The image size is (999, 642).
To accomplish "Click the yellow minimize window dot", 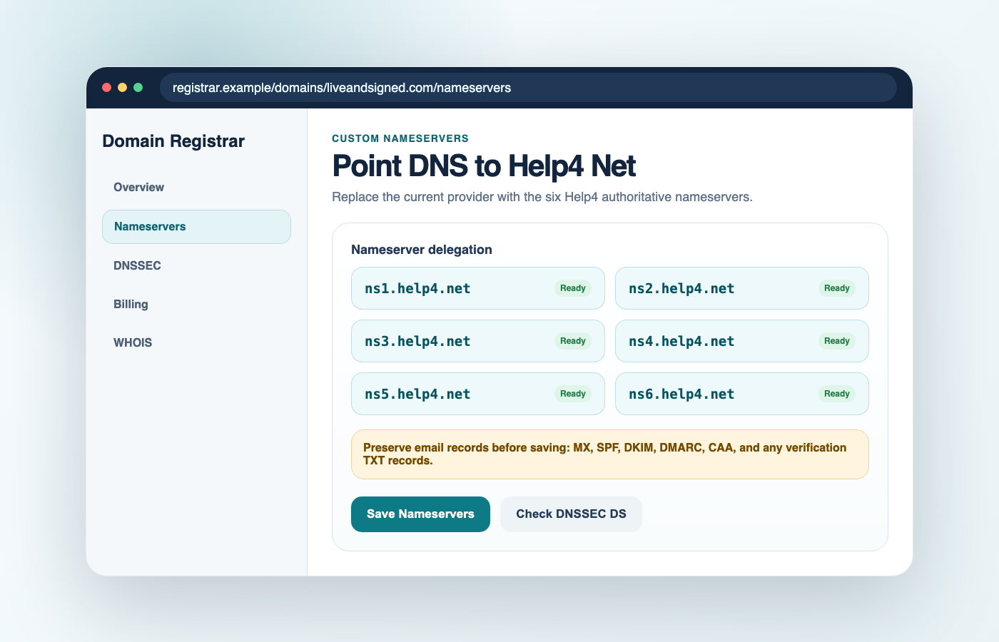I will click(x=123, y=88).
